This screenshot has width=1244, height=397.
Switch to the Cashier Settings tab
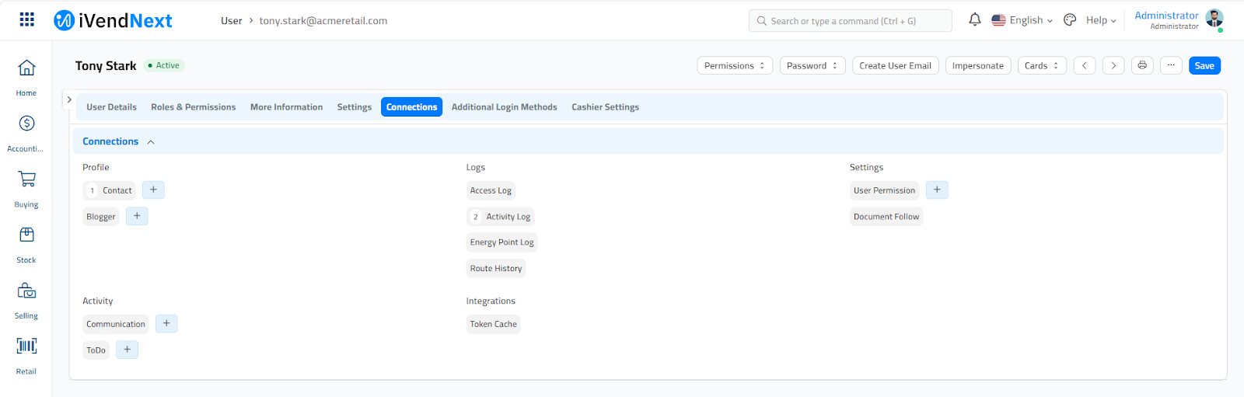pos(605,107)
